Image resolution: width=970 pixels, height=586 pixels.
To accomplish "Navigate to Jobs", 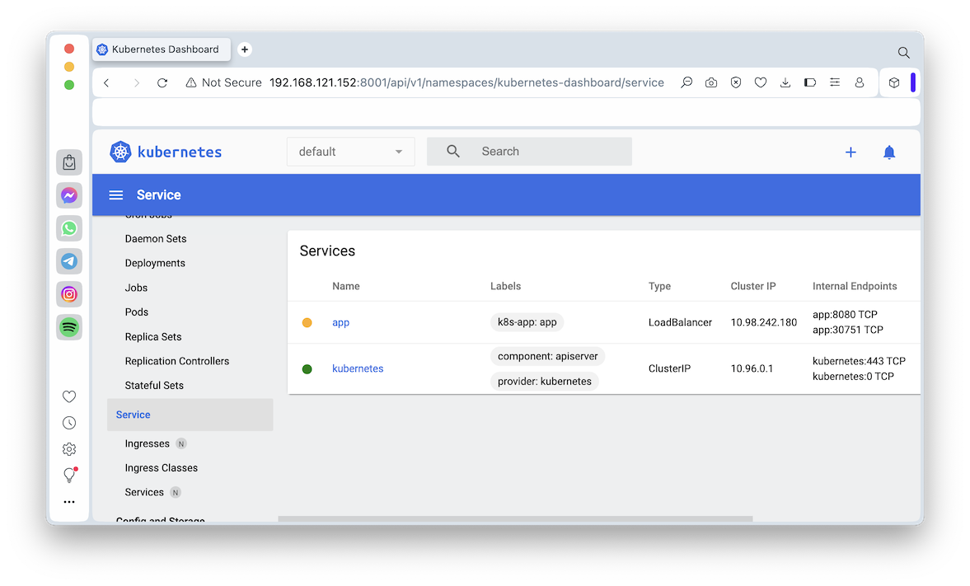I will pos(136,288).
